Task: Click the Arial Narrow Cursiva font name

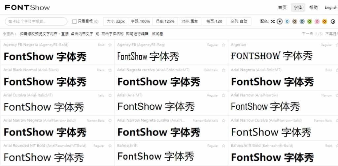Action: tap(266, 121)
